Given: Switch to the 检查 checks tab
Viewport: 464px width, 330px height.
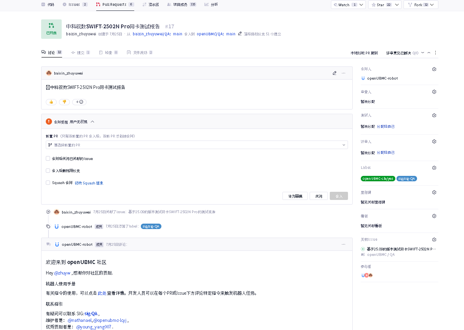Looking at the screenshot, I should pos(108,52).
